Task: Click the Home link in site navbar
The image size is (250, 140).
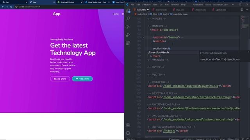Action: 116,14
